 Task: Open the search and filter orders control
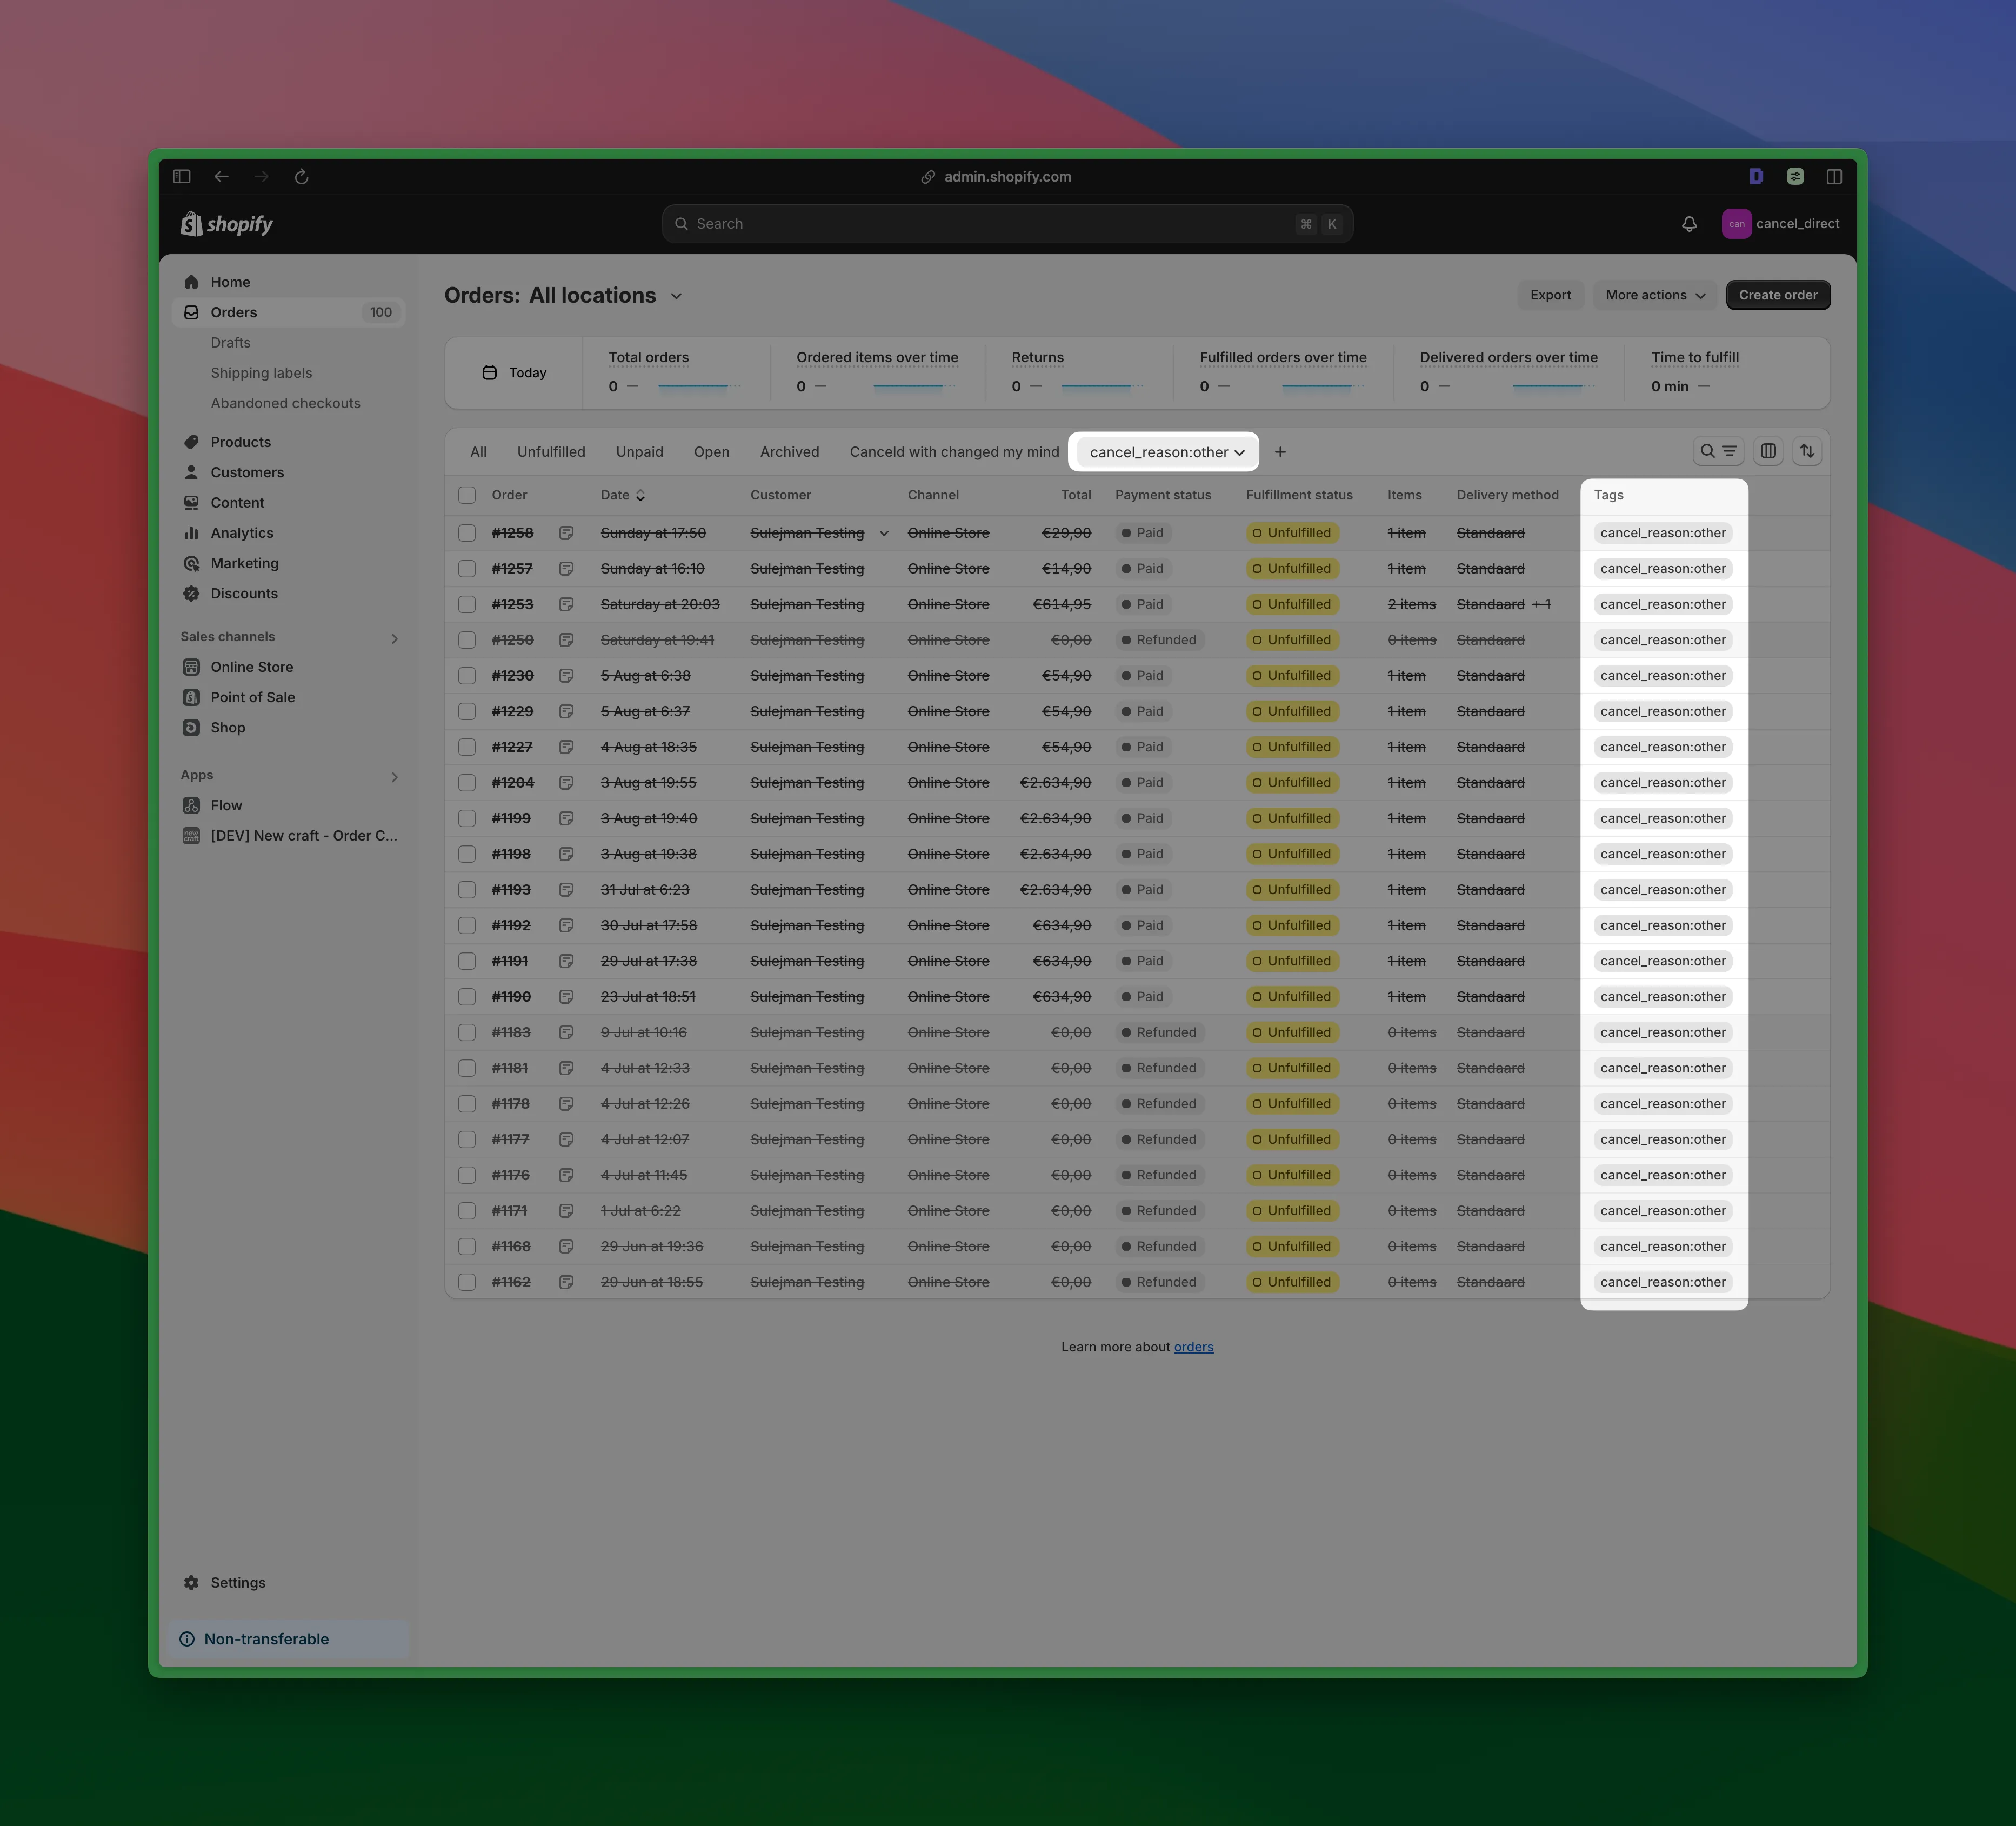[x=1718, y=451]
